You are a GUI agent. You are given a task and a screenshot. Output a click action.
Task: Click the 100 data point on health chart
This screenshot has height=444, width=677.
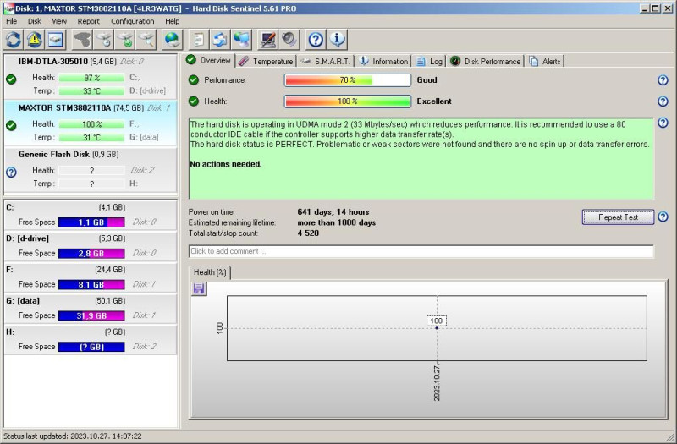437,328
